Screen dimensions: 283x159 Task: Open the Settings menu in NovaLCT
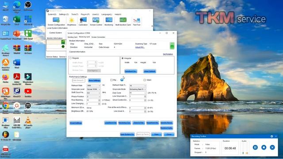point(64,14)
